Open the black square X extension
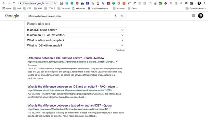The image size is (208, 117). tap(186, 3)
